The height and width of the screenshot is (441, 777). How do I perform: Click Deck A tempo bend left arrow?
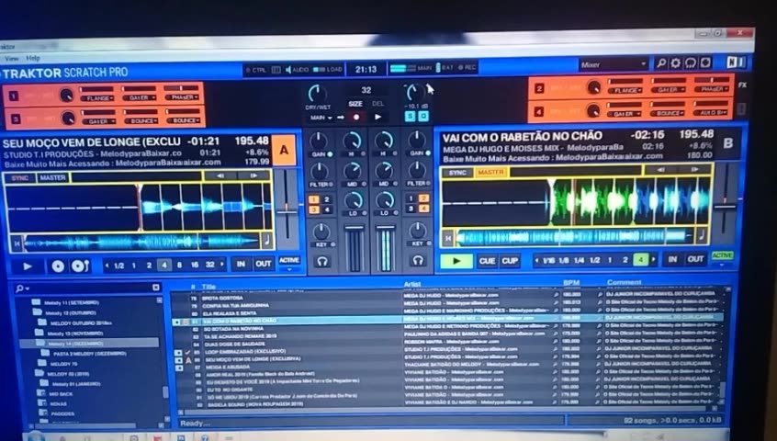220,175
